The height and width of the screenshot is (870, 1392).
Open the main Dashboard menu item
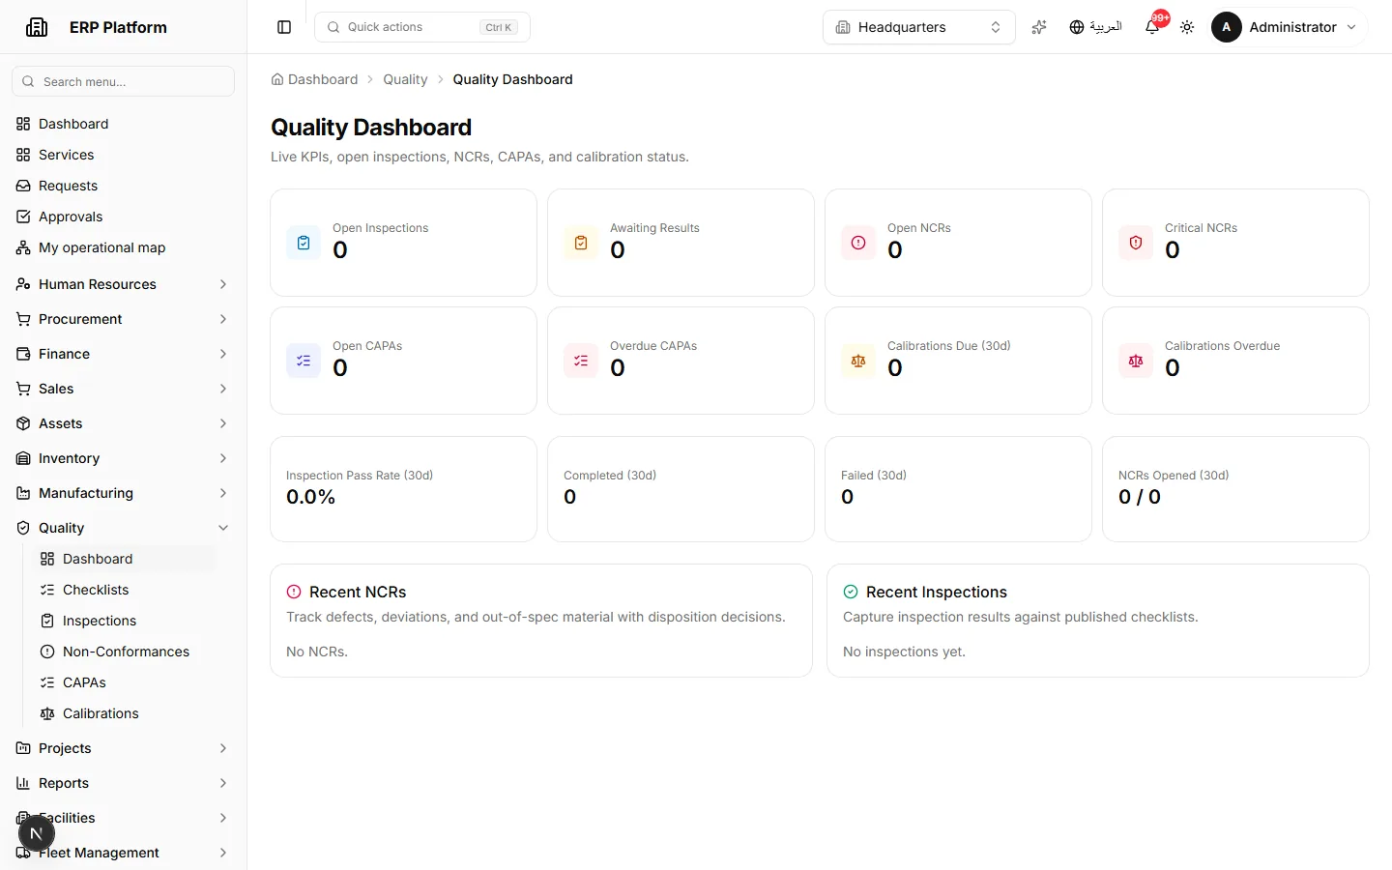[123, 124]
